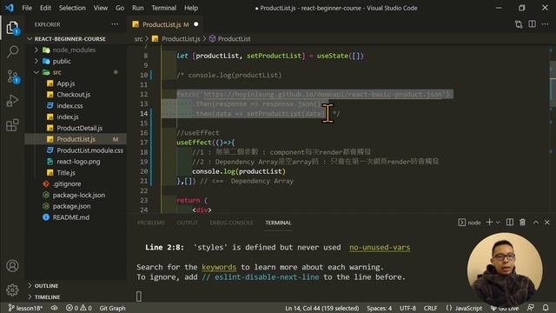Image resolution: width=556 pixels, height=313 pixels.
Task: Switch to the DEBUG CONSOLE tab
Action: coord(232,223)
